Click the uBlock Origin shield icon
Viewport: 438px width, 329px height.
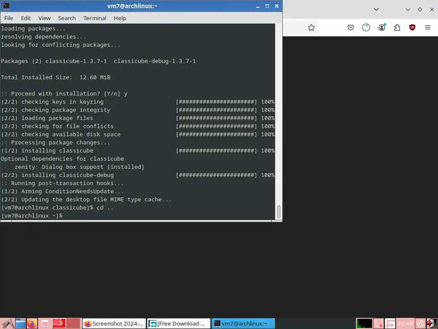412,27
